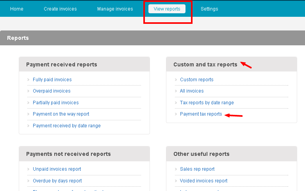
Task: Open Voided invoices report
Action: (203, 181)
